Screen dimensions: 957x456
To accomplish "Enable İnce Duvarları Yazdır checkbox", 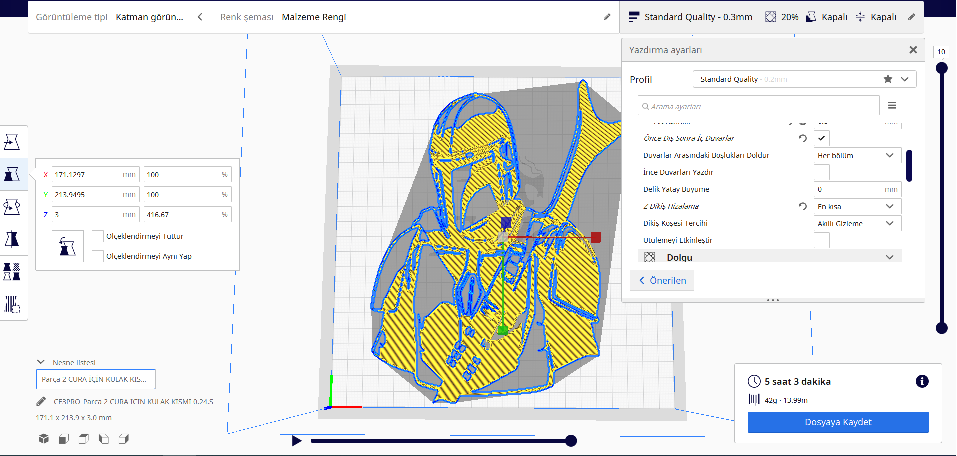I will (x=822, y=172).
